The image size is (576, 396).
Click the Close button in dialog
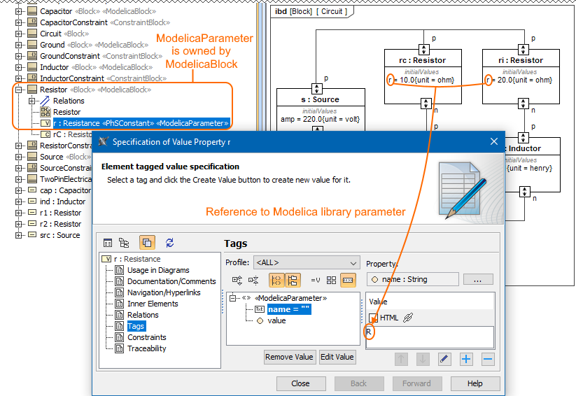(x=301, y=383)
